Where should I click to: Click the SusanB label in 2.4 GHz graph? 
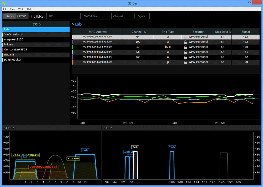(x=73, y=159)
